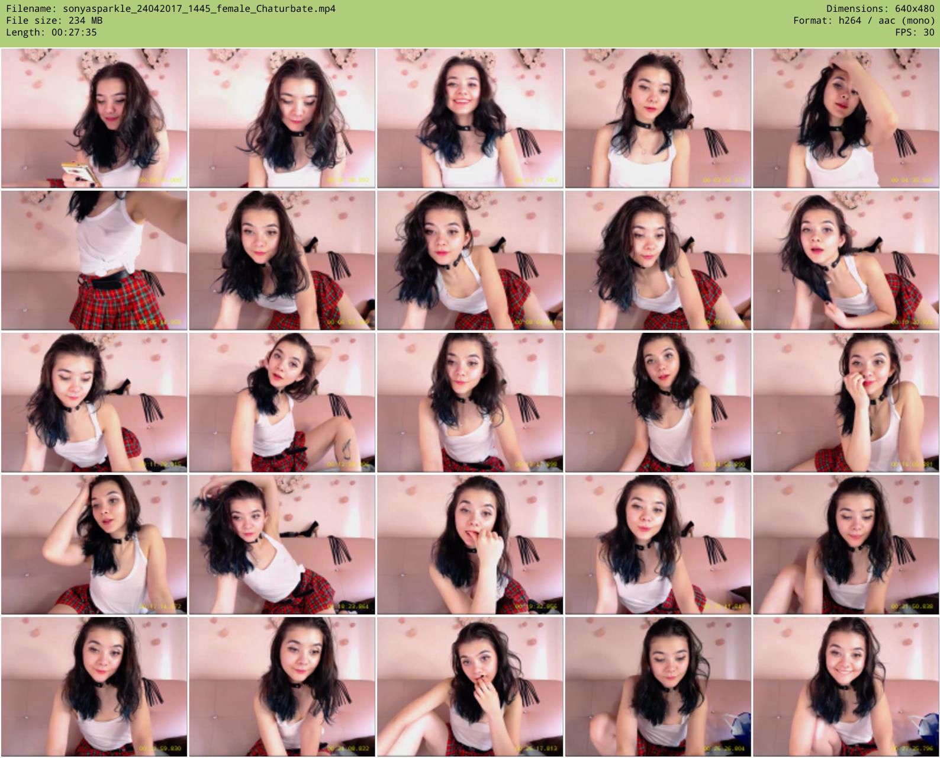
Task: Click the Format h264 / aac text
Action: [864, 21]
